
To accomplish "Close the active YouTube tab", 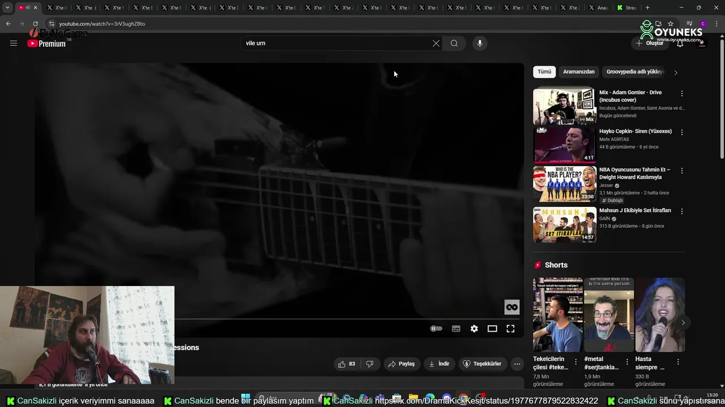I will (35, 8).
